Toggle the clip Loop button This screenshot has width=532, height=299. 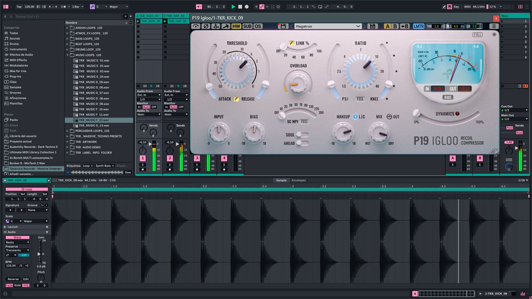pos(27,189)
